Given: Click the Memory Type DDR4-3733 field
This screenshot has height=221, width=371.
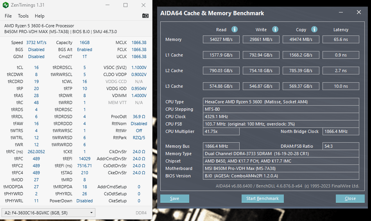Looking at the screenshot, I should 281,154.
